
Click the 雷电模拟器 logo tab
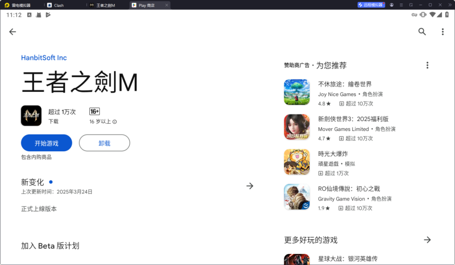(x=18, y=5)
